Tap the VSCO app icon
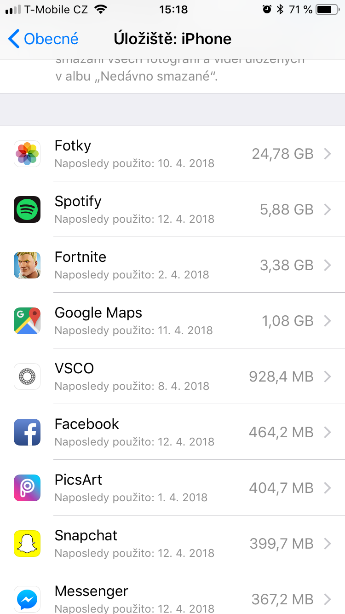Screen dimensions: 345x614 [x=27, y=377]
